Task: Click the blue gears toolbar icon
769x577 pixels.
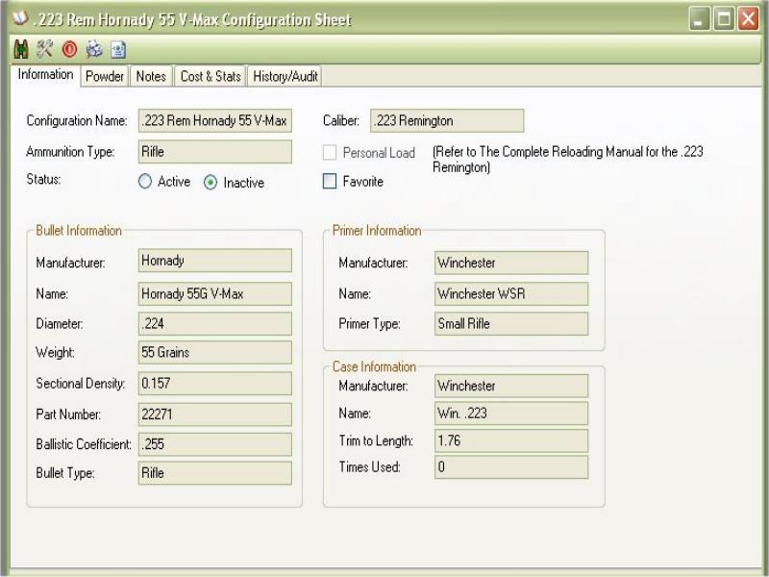Action: pos(94,49)
